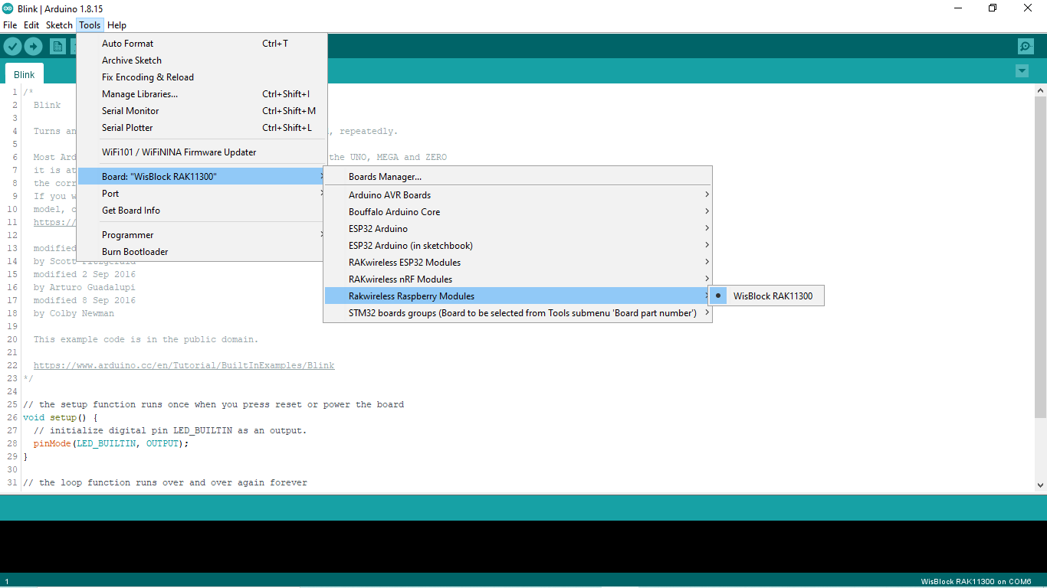Expand the ESP32 Arduino submenu
This screenshot has width=1047, height=588.
click(518, 229)
